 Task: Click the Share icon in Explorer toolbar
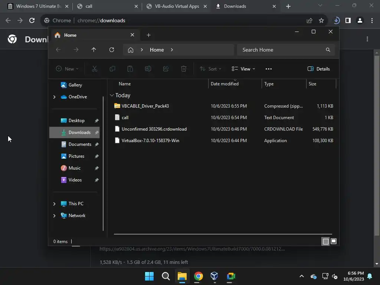pyautogui.click(x=166, y=69)
